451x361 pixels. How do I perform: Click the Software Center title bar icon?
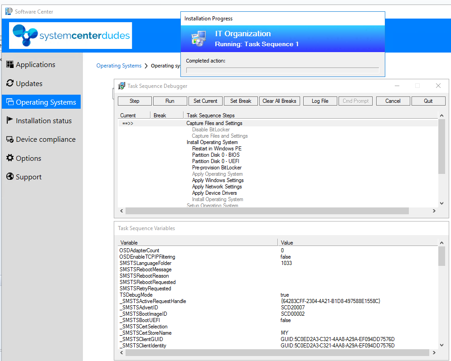(9, 11)
